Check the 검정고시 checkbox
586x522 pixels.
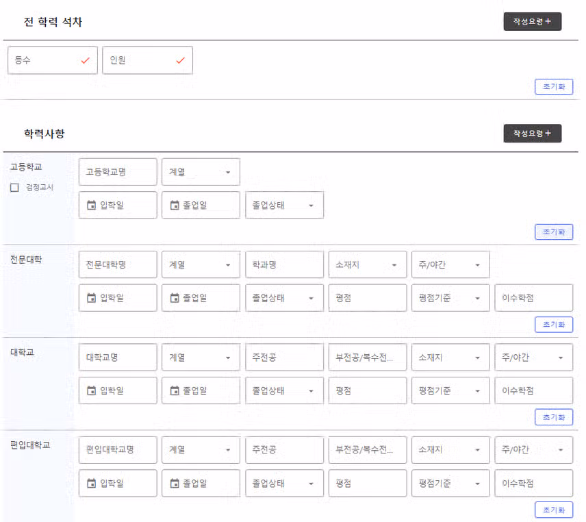[x=14, y=189]
